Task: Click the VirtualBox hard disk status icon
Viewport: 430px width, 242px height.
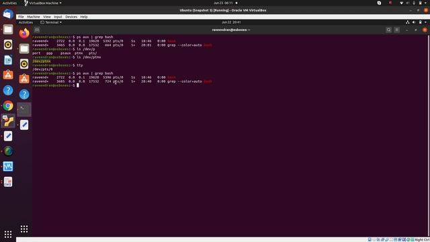Action: (x=370, y=240)
